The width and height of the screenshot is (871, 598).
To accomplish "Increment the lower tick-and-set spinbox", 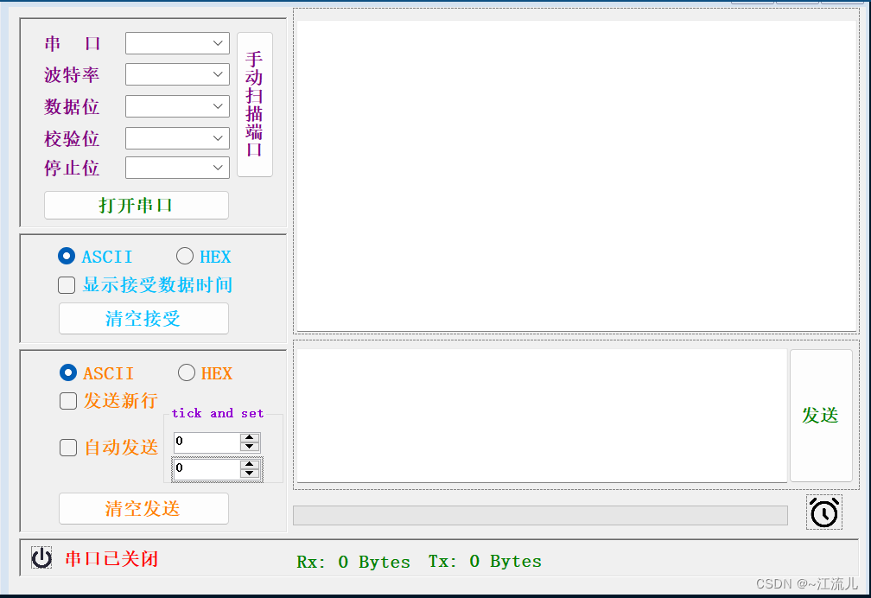I will 250,465.
